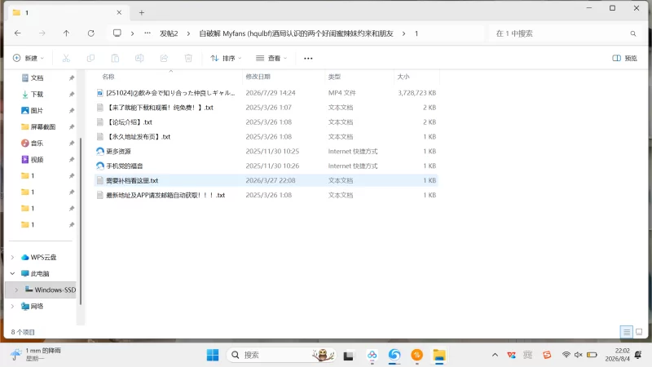The width and height of the screenshot is (652, 367).
Task: Click the Share icon in toolbar
Action: click(164, 58)
